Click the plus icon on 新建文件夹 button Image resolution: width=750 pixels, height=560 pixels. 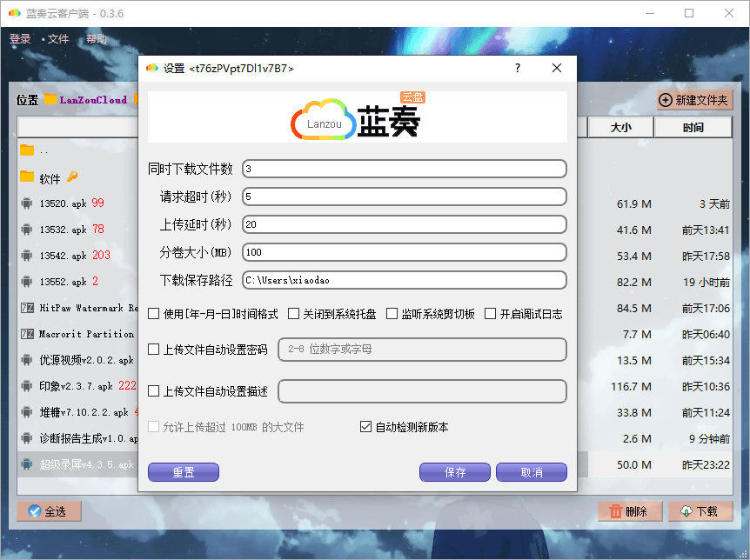point(664,99)
